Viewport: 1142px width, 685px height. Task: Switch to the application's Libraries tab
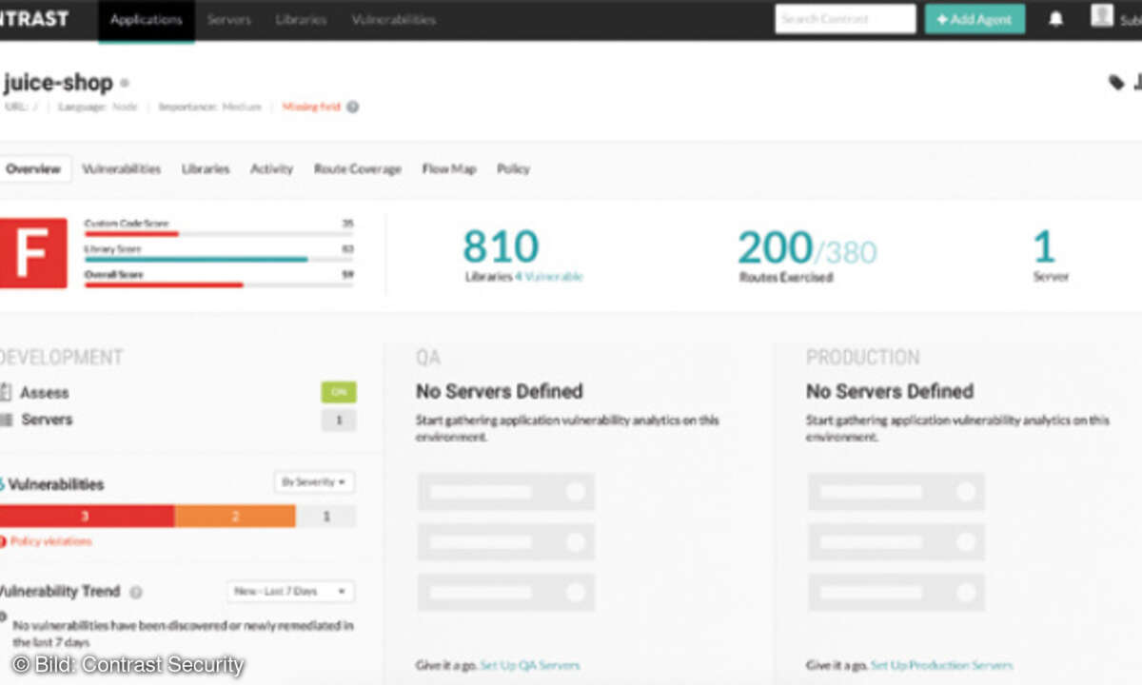[x=206, y=169]
